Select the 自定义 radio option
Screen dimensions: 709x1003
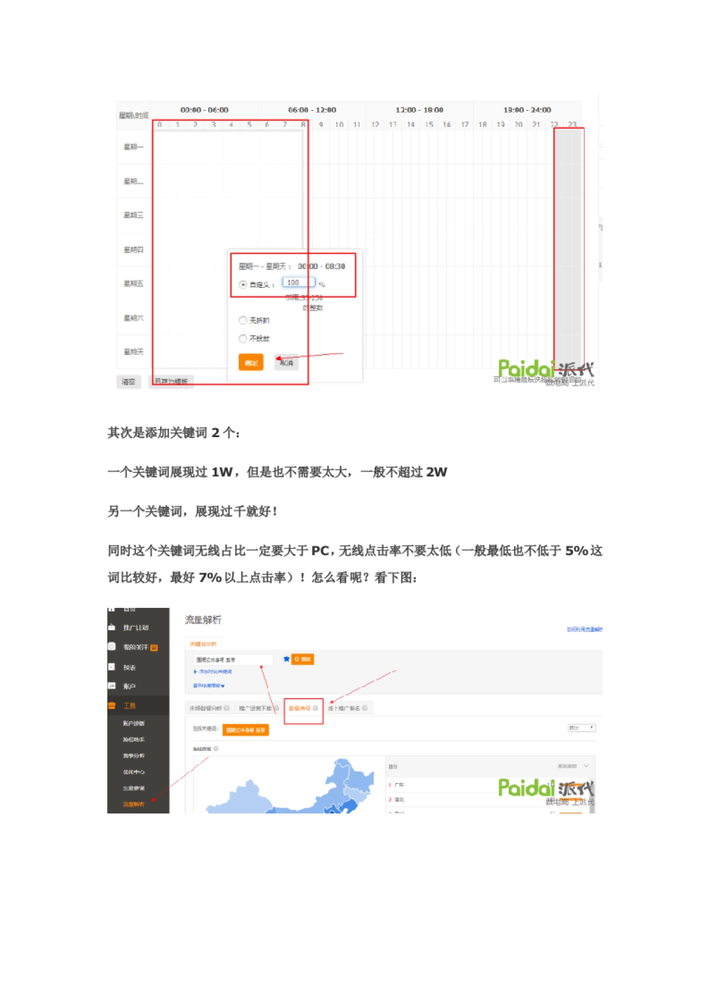pyautogui.click(x=243, y=284)
